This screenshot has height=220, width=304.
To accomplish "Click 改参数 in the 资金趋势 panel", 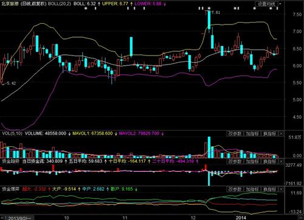I will coord(235,161).
